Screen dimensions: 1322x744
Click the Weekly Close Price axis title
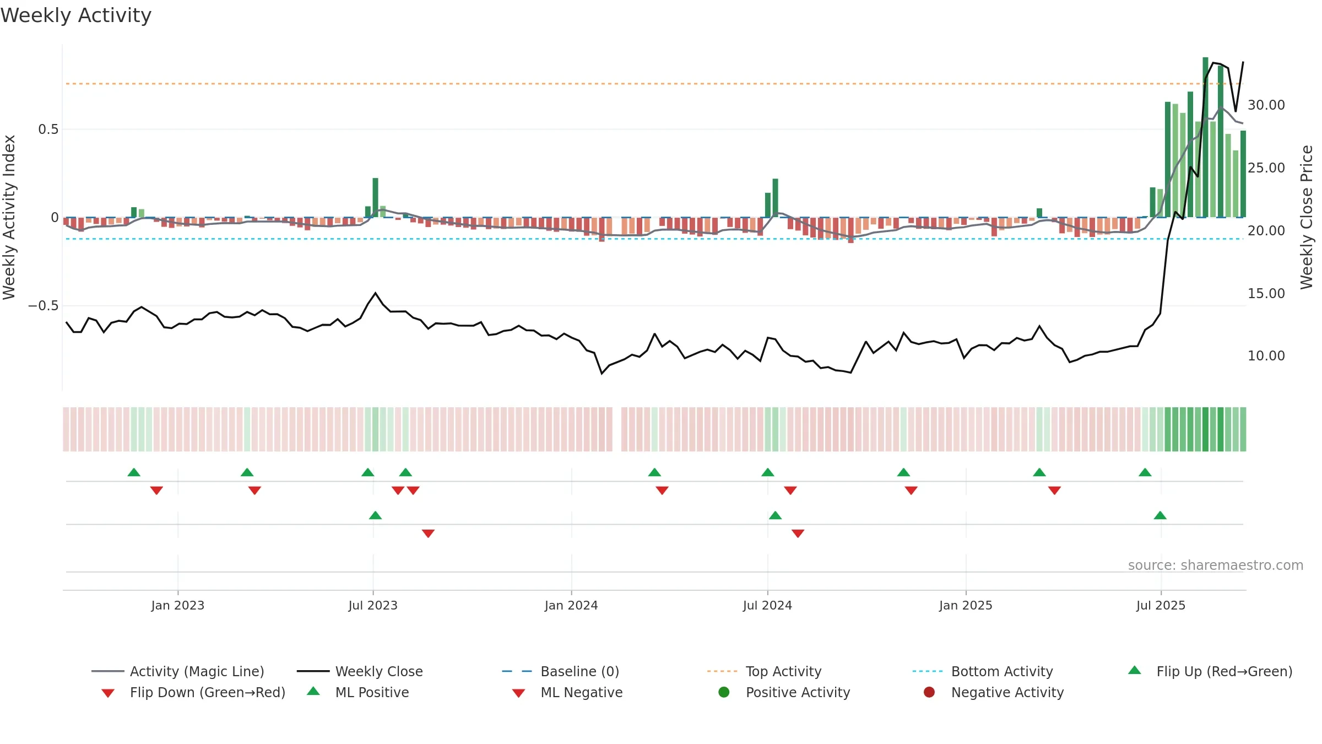(1307, 217)
